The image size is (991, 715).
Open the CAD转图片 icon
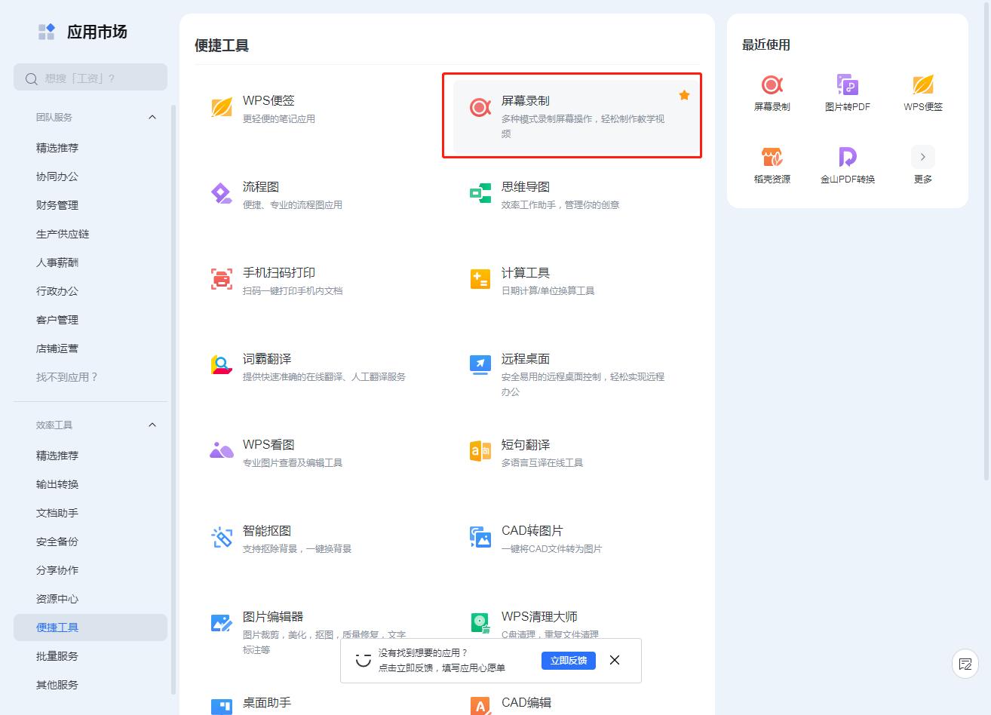tap(480, 538)
